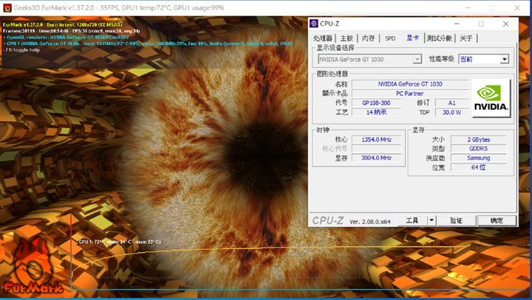Image resolution: width=532 pixels, height=300 pixels.
Task: Open the arrow next to 工具 button
Action: pos(432,220)
